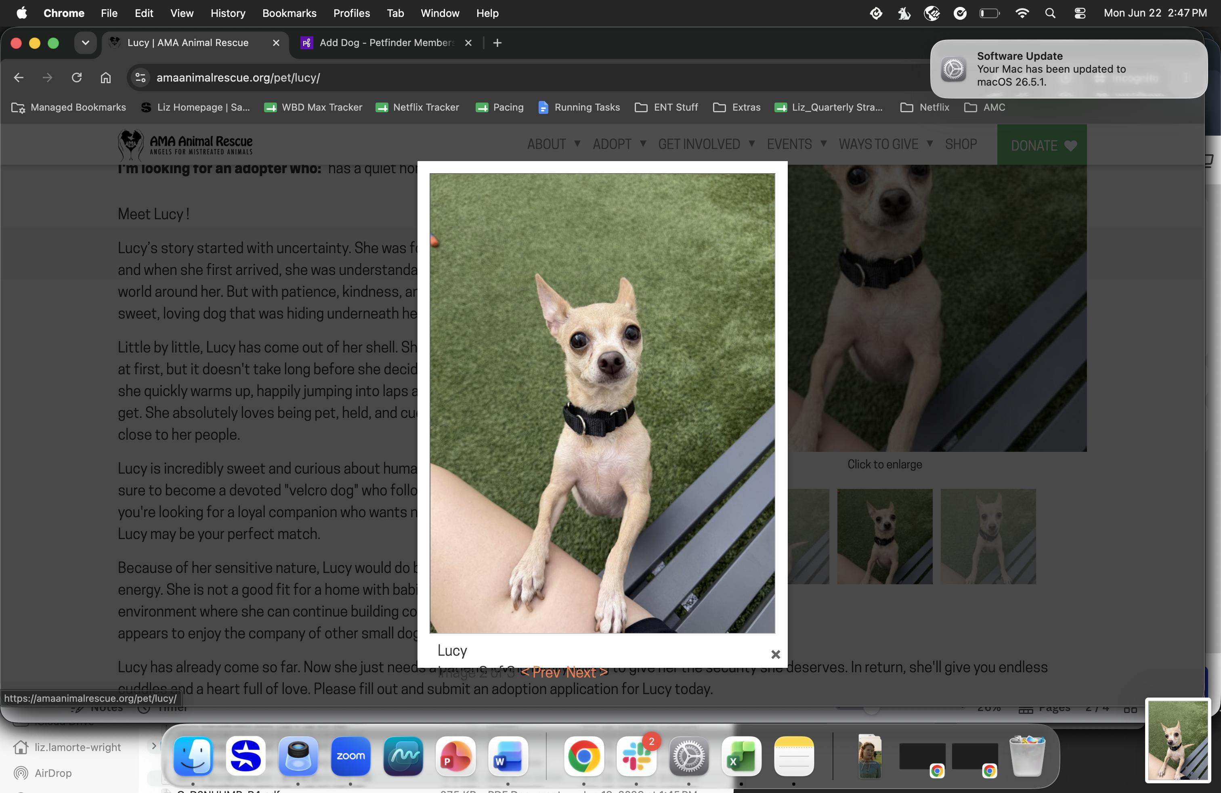Open the Liz_Quarterly Stra... bookmark
This screenshot has width=1221, height=793.
[x=829, y=107]
